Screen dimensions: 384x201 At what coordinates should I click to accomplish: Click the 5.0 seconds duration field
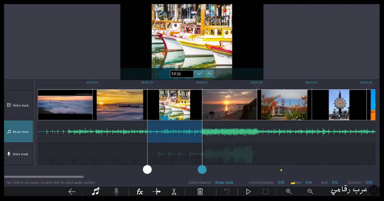(x=181, y=74)
